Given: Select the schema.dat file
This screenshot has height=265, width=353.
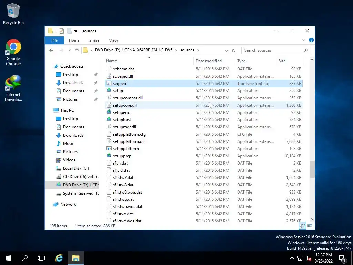Looking at the screenshot, I should 123,69.
